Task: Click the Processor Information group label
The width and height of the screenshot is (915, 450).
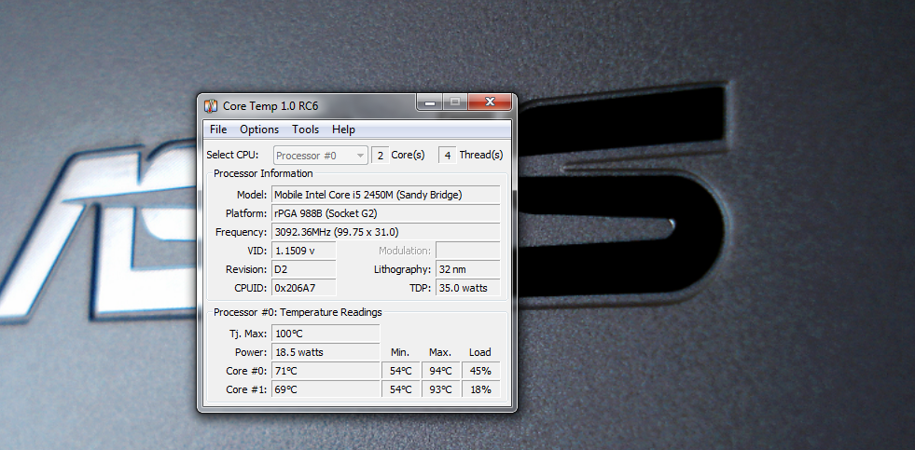Action: [x=263, y=173]
